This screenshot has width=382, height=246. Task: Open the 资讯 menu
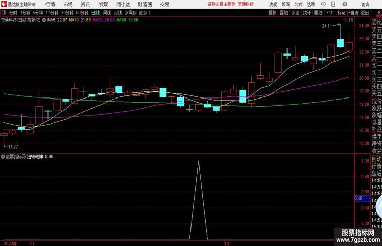tap(85, 4)
